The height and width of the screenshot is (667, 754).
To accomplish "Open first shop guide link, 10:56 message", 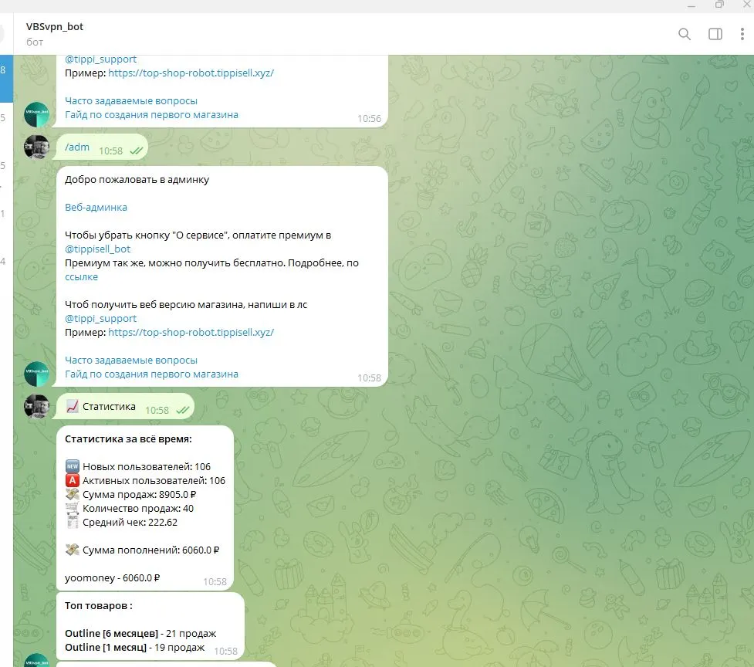I will (151, 115).
